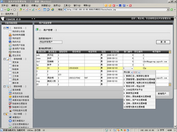Select dropdown option 6 新版凭证单据
Screen dimensions: 177x132
click(139, 93)
